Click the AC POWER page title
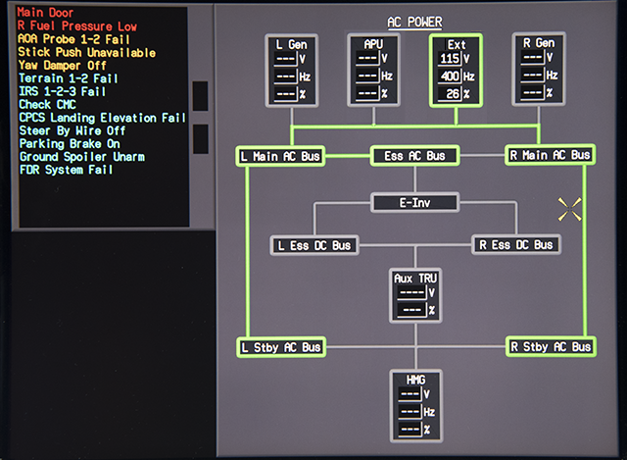The width and height of the screenshot is (627, 460). pyautogui.click(x=414, y=22)
